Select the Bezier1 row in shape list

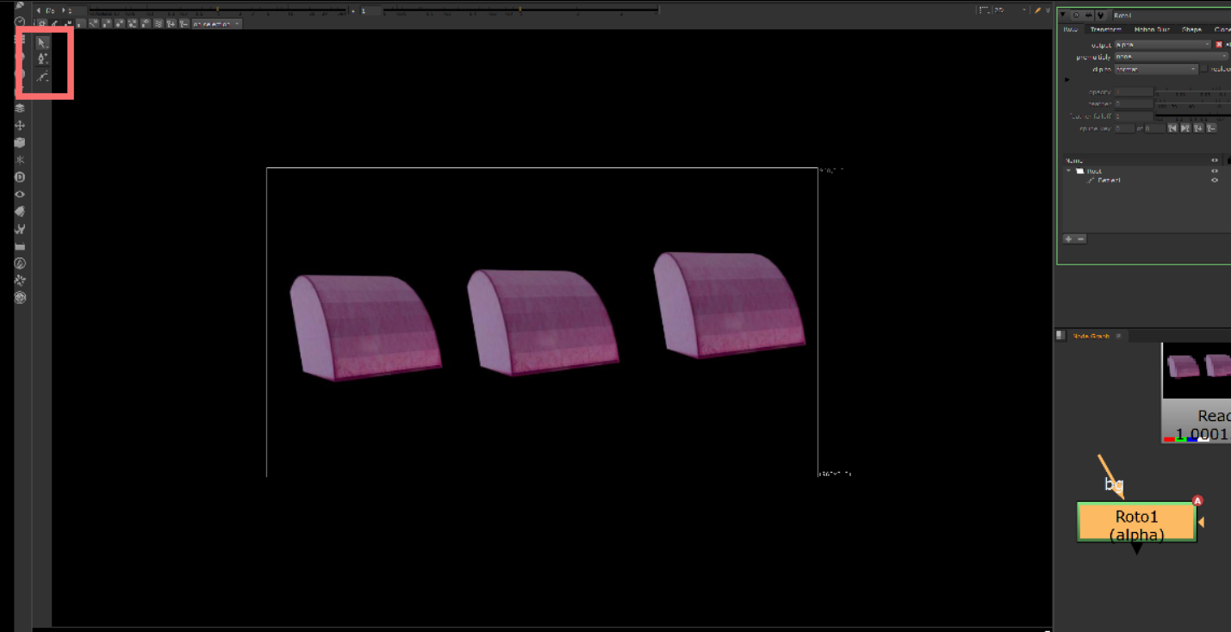[x=1146, y=180]
